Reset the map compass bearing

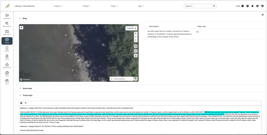[136, 40]
